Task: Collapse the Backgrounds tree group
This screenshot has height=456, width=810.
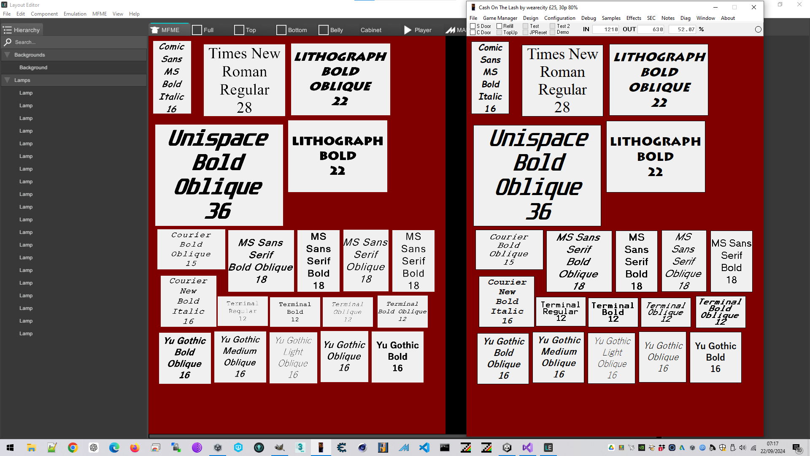Action: tap(7, 55)
